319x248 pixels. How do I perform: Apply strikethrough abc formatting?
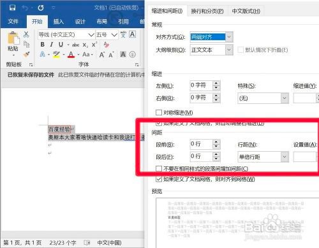click(x=75, y=45)
